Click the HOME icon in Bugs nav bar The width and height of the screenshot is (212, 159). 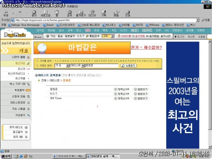tap(38, 37)
